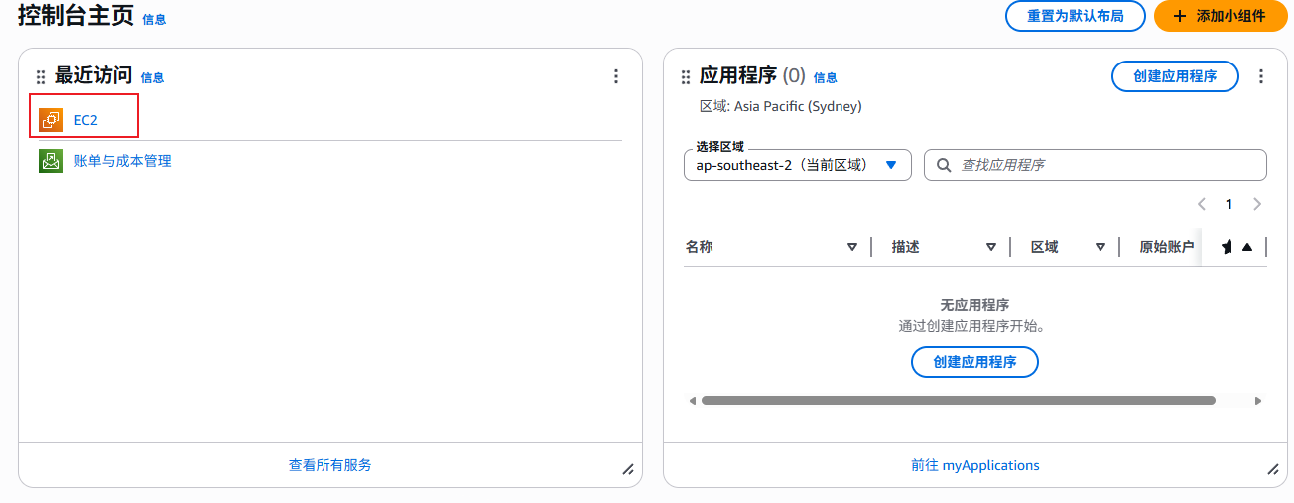Click the 控制台主页 page title

[x=76, y=15]
